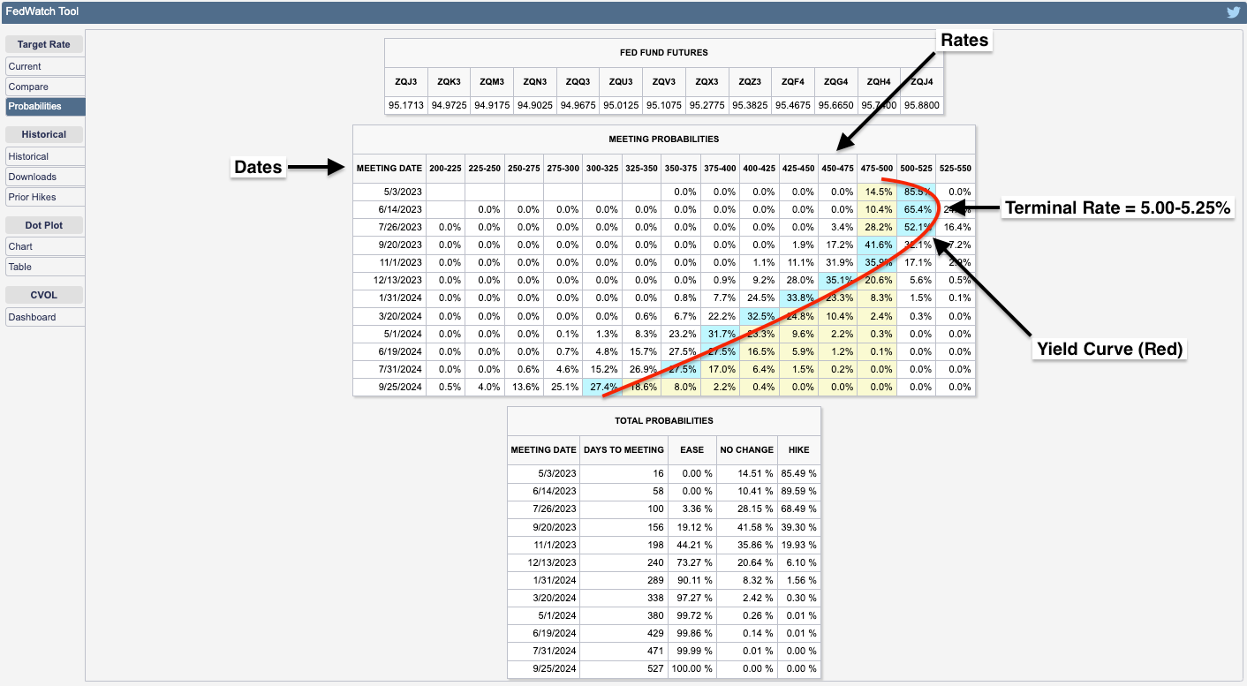
Task: Click the Twitter bird icon
Action: coord(1234,12)
